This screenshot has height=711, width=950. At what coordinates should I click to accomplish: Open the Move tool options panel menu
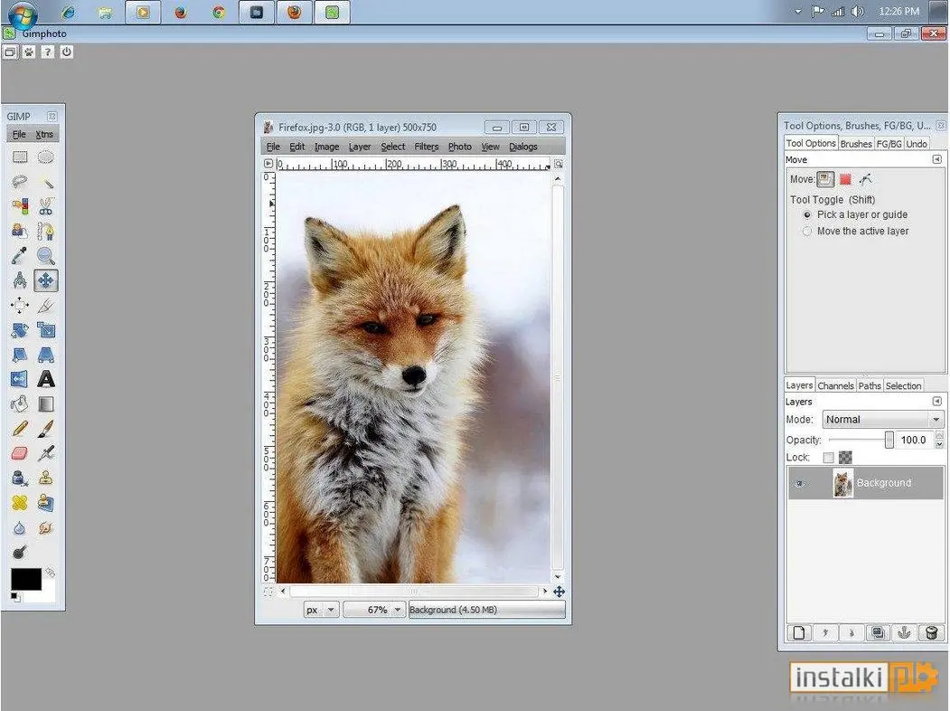click(936, 159)
